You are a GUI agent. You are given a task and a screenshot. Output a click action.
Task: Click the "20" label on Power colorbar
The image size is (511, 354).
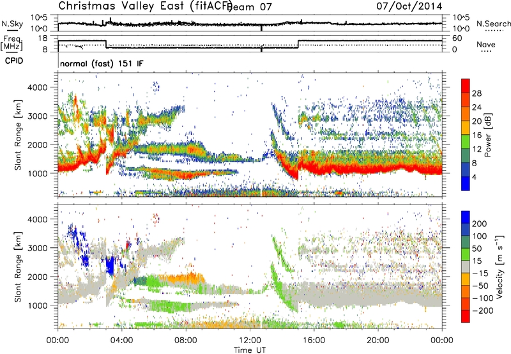click(x=477, y=121)
